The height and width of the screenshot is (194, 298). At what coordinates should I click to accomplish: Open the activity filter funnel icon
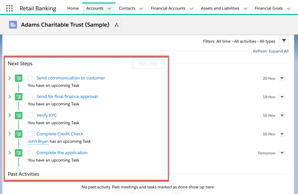284,41
